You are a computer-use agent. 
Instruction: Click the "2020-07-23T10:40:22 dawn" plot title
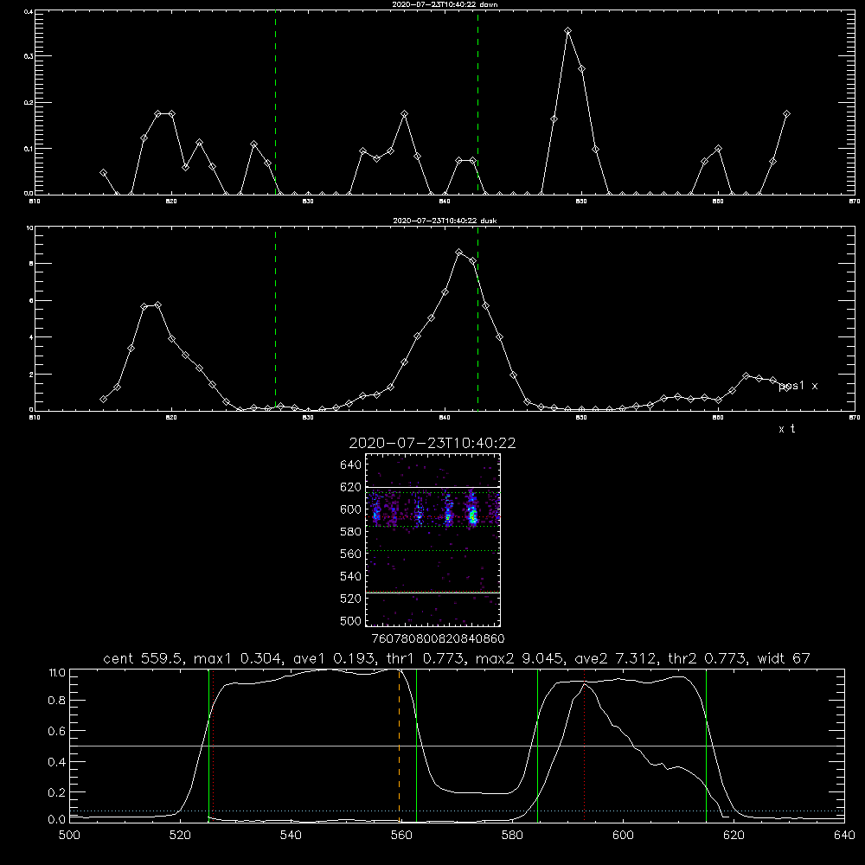(445, 4)
